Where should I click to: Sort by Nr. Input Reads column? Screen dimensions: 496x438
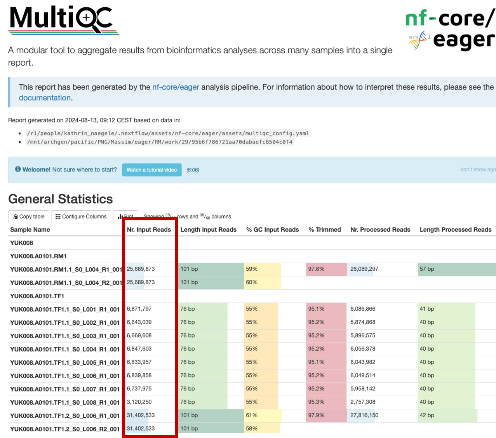click(x=149, y=230)
